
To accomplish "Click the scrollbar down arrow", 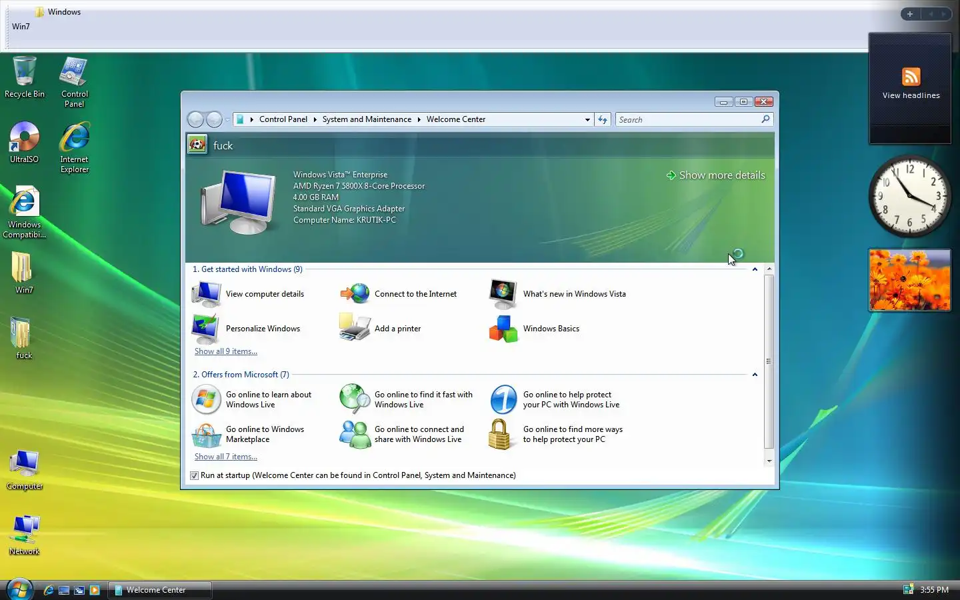I will [x=769, y=461].
